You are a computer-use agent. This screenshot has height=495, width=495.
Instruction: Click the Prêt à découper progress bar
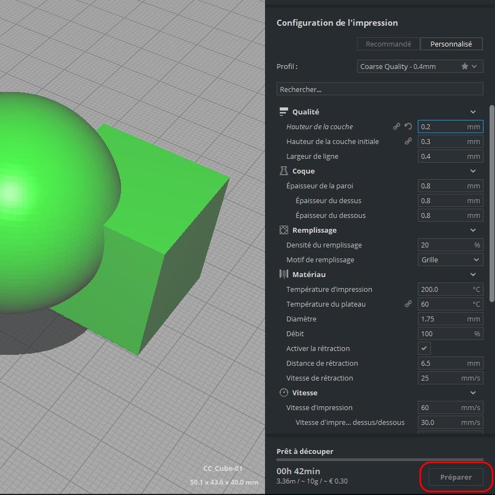coord(380,459)
